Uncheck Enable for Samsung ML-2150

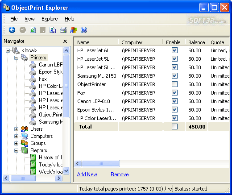(x=174, y=76)
